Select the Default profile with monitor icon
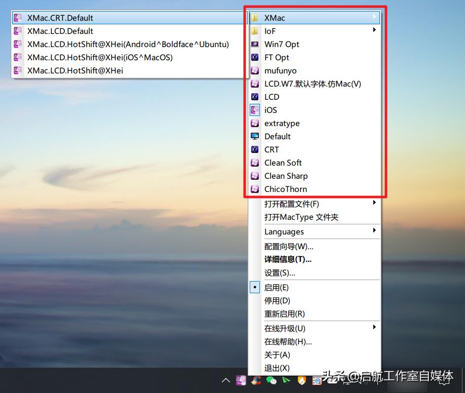Viewport: 465px width, 393px height. [277, 136]
